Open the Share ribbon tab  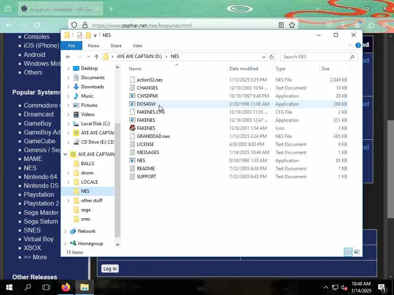point(116,46)
